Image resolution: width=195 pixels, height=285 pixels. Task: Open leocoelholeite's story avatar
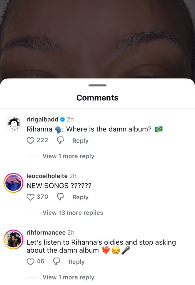click(14, 183)
